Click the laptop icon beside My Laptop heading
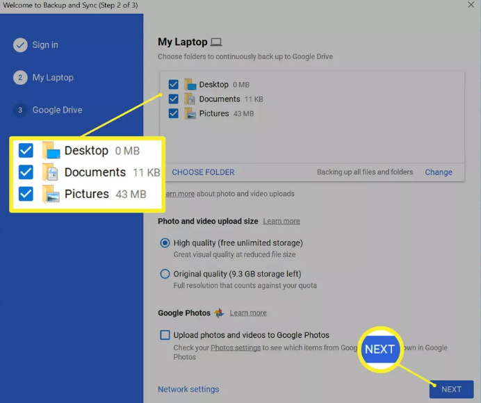Viewport: 481px width, 403px height. [x=216, y=42]
